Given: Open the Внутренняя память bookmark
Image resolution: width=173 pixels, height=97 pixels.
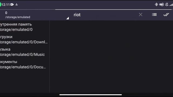Looking at the screenshot, I should pyautogui.click(x=25, y=27).
